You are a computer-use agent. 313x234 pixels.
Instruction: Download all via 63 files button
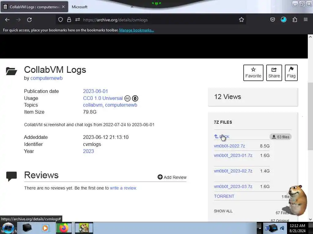(281, 137)
